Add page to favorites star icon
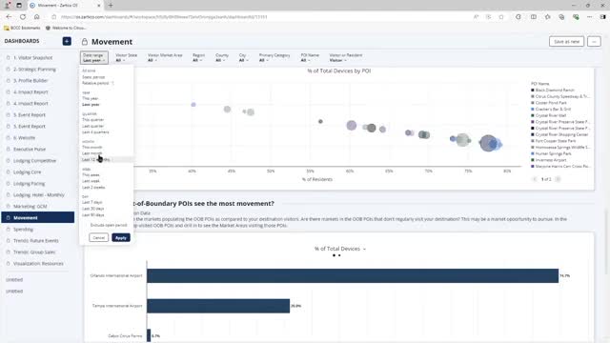The height and width of the screenshot is (343, 610). click(501, 17)
